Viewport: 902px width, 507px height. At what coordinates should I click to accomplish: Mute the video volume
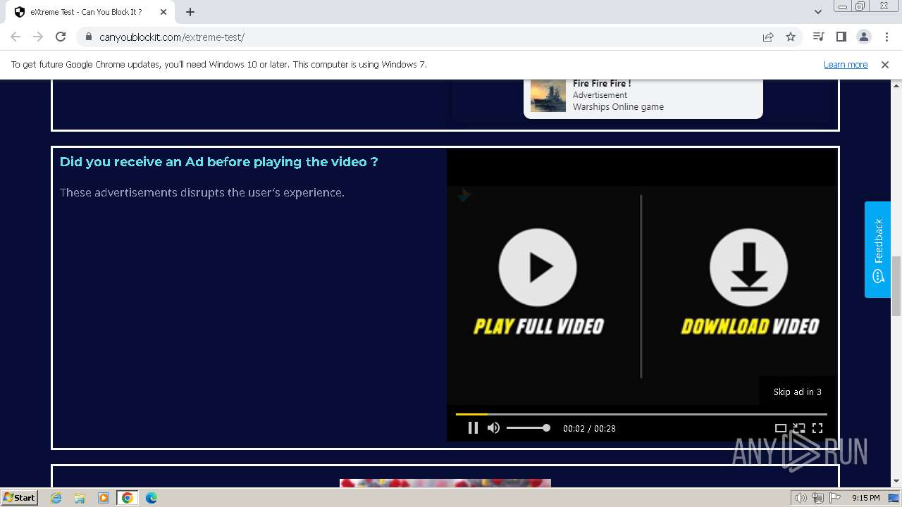(493, 427)
